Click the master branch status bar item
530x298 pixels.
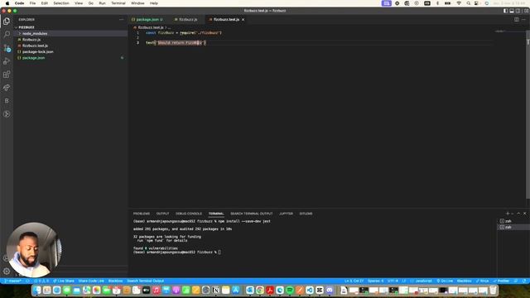coord(13,281)
